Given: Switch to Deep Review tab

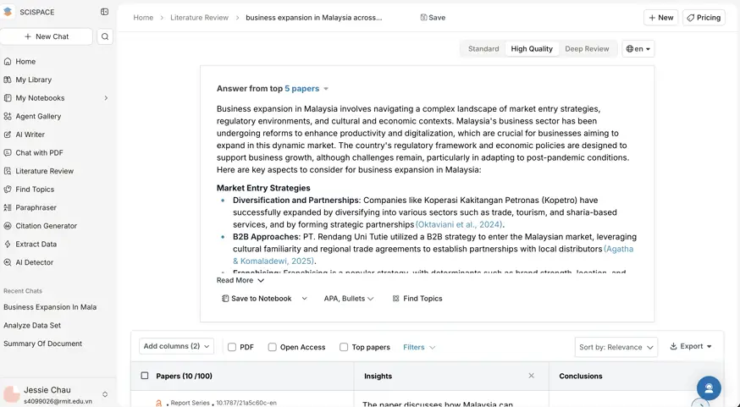Looking at the screenshot, I should [x=587, y=48].
